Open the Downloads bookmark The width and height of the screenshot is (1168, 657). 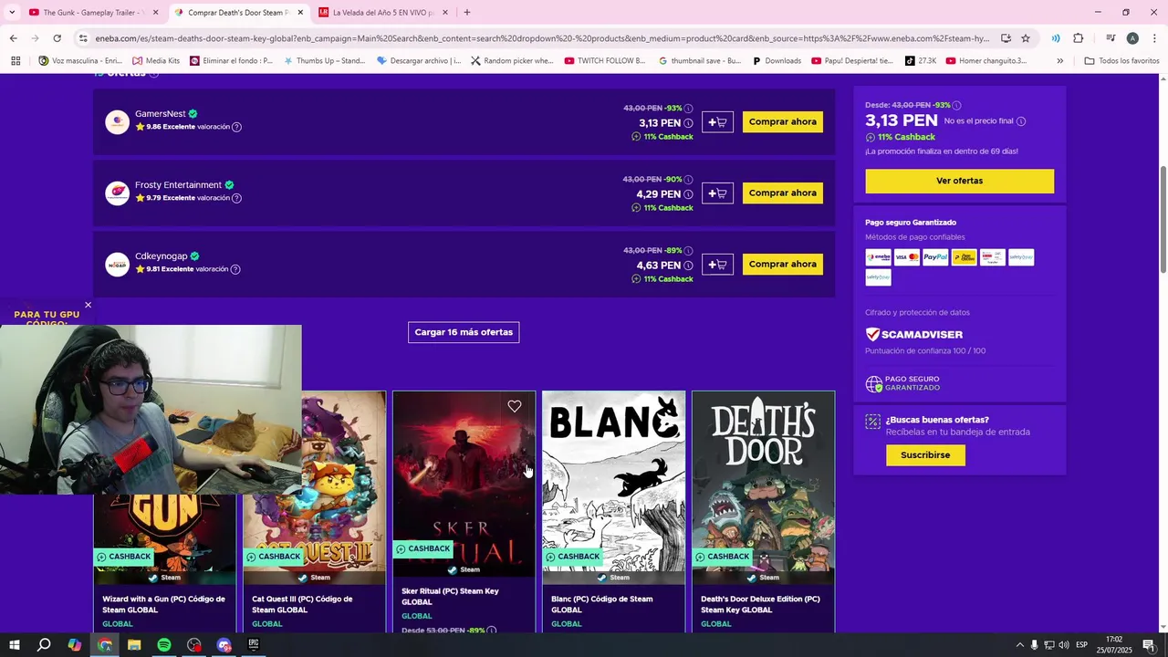[777, 61]
